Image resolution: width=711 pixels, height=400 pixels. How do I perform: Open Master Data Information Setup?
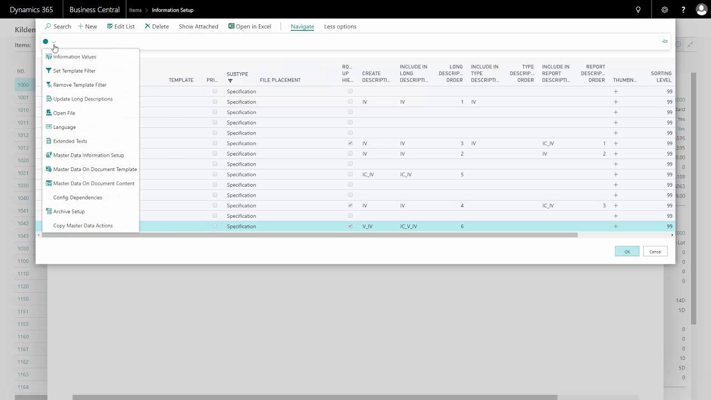(x=88, y=156)
